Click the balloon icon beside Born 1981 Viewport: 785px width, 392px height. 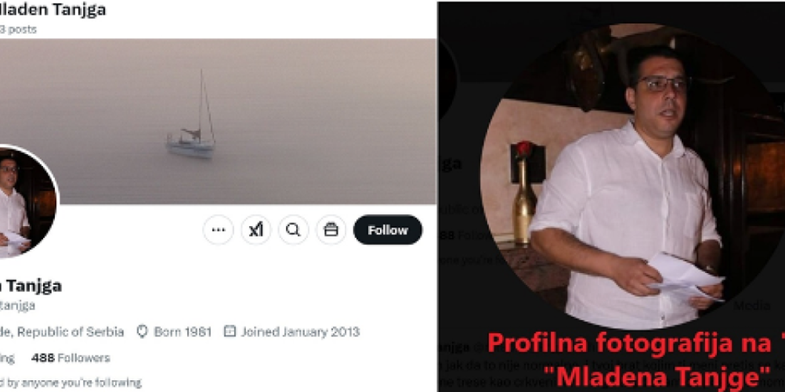click(x=142, y=332)
